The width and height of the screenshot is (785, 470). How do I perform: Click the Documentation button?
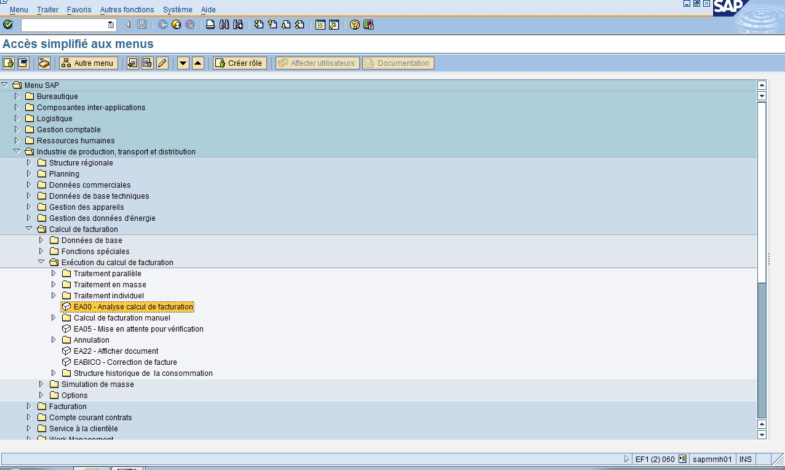coord(398,63)
